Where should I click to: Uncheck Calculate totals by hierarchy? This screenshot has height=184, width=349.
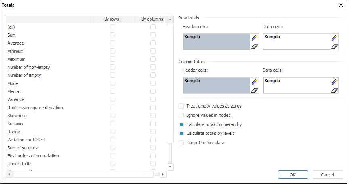[x=181, y=124]
